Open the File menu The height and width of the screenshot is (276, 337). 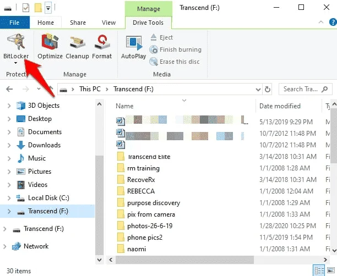pyautogui.click(x=15, y=23)
